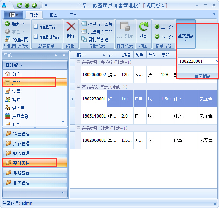The width and height of the screenshot is (219, 208).
Task: Go to previous record with 上一条
Action: point(164,27)
